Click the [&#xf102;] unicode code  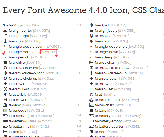49,52
